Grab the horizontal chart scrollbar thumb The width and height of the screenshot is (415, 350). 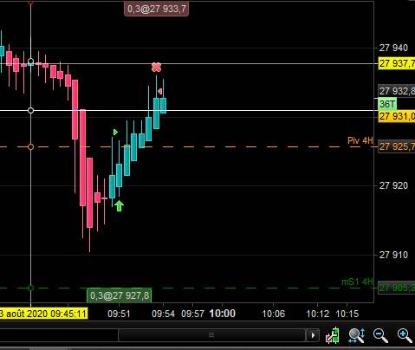point(211,335)
